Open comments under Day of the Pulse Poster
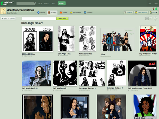 click(x=145, y=56)
